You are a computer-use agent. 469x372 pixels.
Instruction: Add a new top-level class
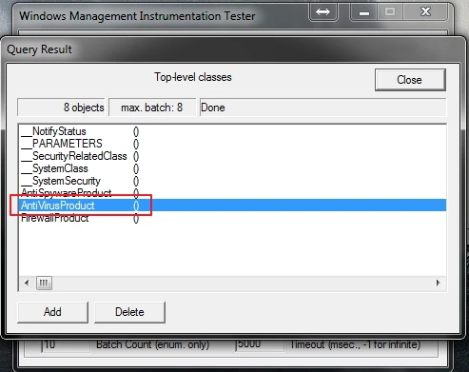52,312
